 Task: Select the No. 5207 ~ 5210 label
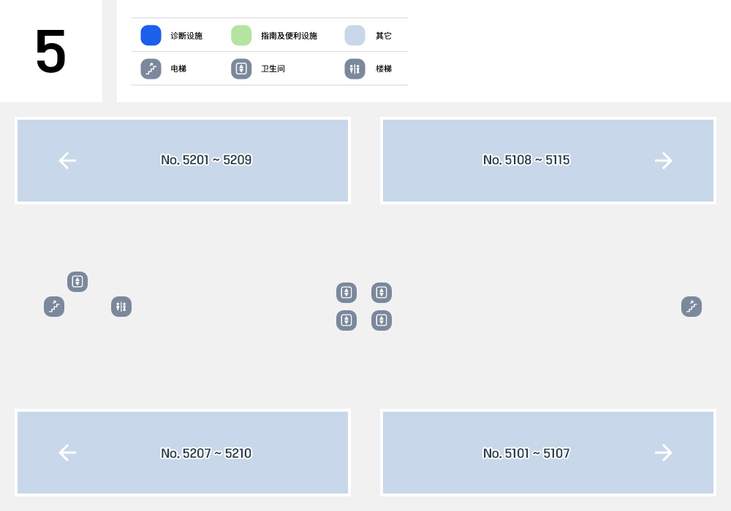(x=206, y=453)
